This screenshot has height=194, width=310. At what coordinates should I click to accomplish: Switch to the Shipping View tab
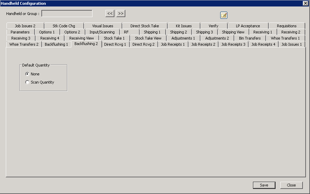coord(233,32)
